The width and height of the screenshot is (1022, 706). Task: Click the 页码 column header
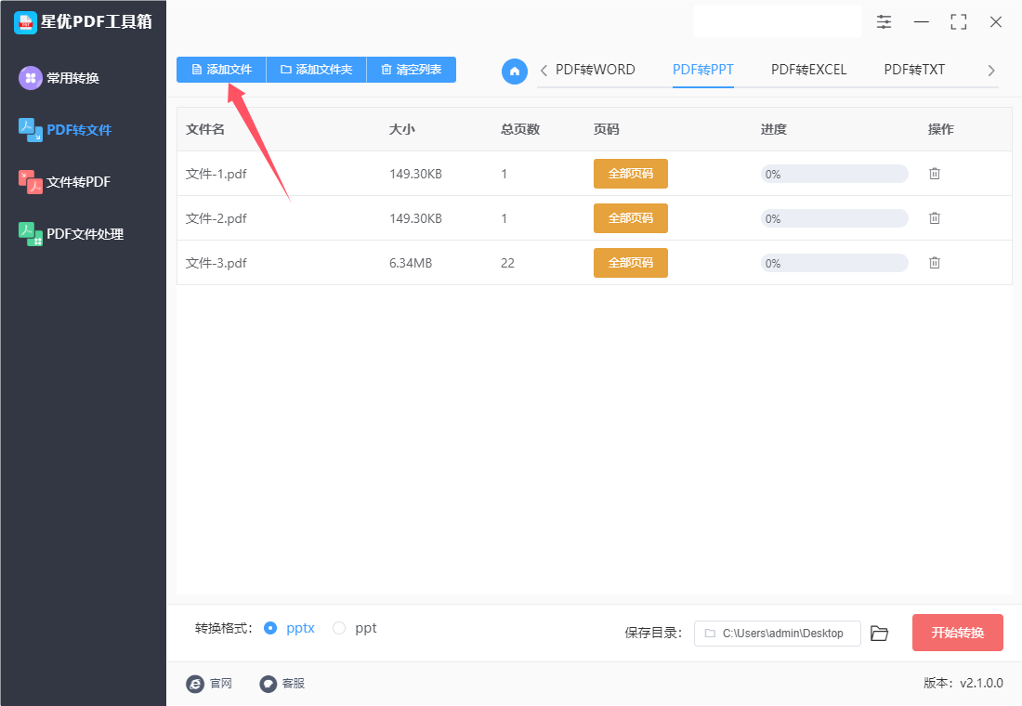tap(606, 129)
